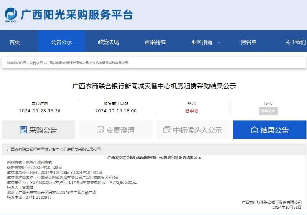Open the 关于我们 navigation item
Image resolution: width=307 pixels, height=215 pixels.
295,42
